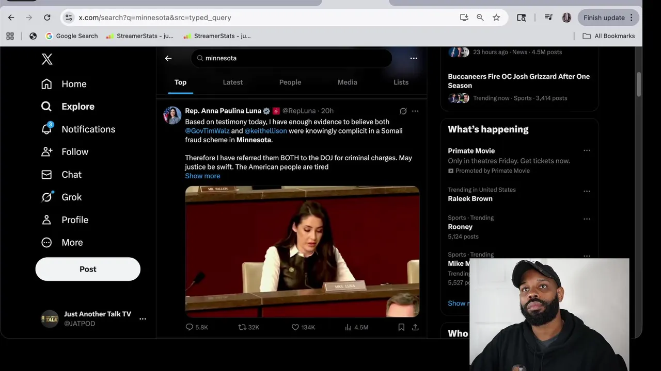Bookmark this page with the star
This screenshot has width=661, height=371.
click(x=496, y=18)
